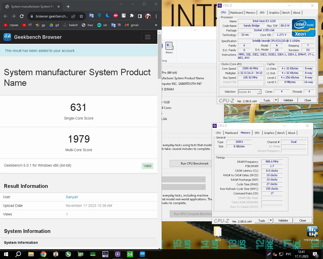Click the 3389.40 MHz core speed value

click(250, 68)
